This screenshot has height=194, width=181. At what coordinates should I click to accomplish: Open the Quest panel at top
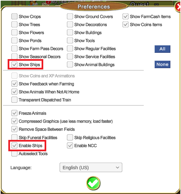(139, 4)
